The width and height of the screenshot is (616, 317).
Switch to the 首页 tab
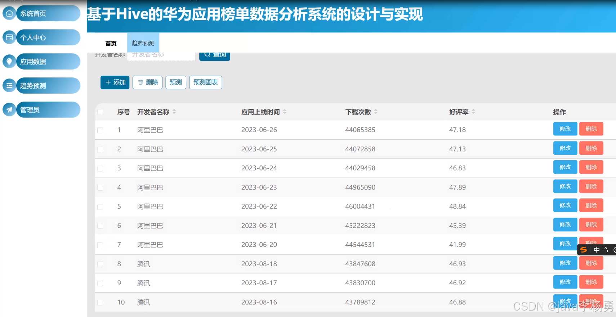coord(111,43)
